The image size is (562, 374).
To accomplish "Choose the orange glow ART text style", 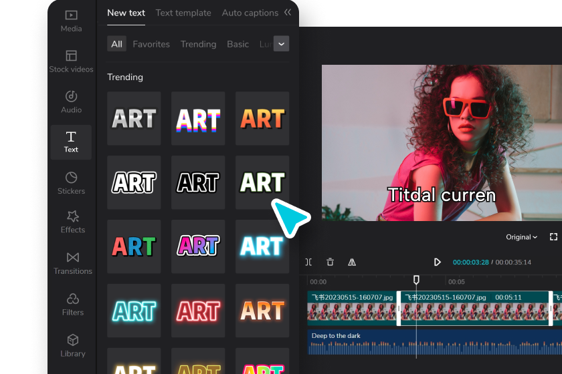I will [262, 311].
